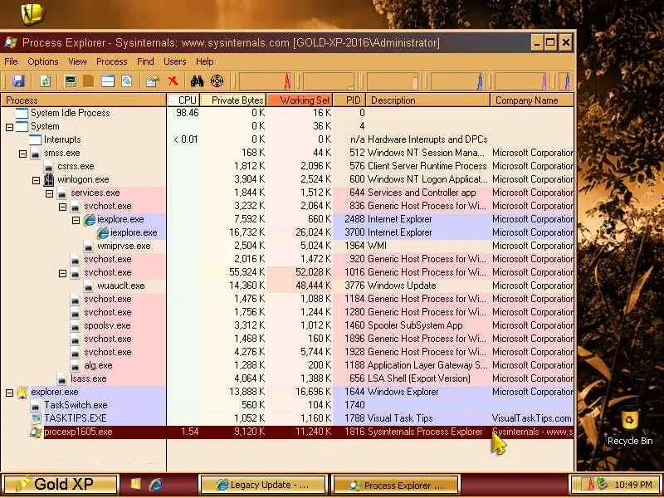Click the Process Explorer taskbar button
The width and height of the screenshot is (664, 498).
click(x=397, y=485)
